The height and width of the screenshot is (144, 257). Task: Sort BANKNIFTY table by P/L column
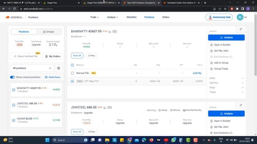pyautogui.click(x=200, y=65)
